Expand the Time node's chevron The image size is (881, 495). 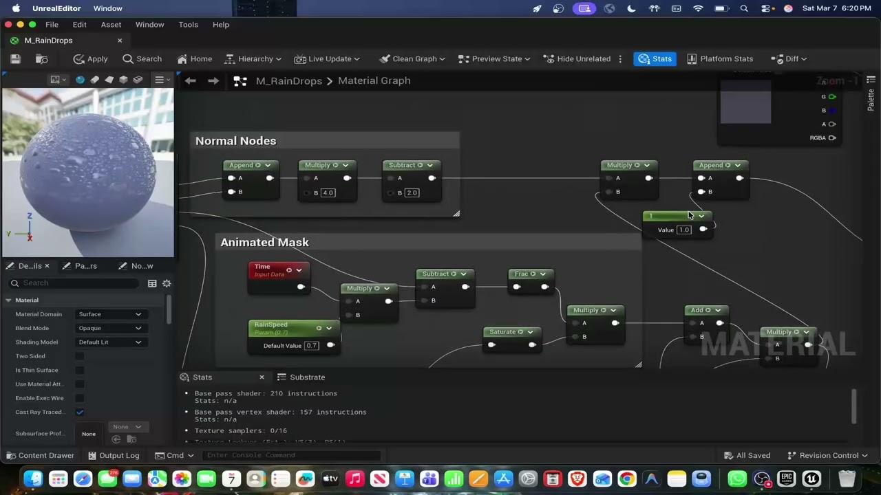coord(299,270)
